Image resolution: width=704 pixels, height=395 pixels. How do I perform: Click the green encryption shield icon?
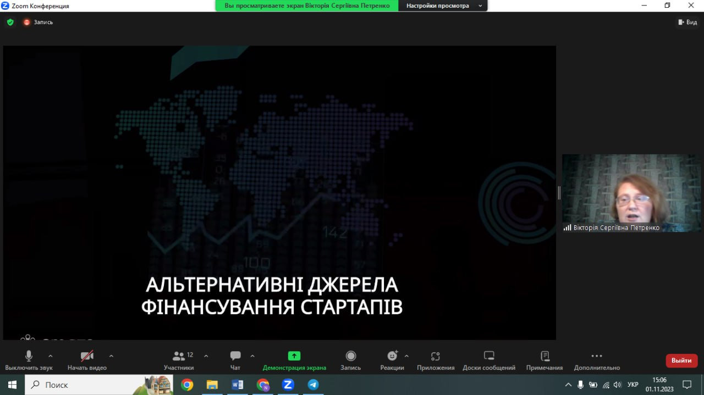10,23
